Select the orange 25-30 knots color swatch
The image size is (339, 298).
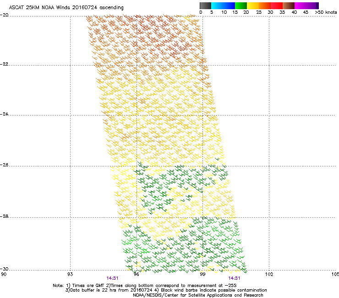(265, 6)
